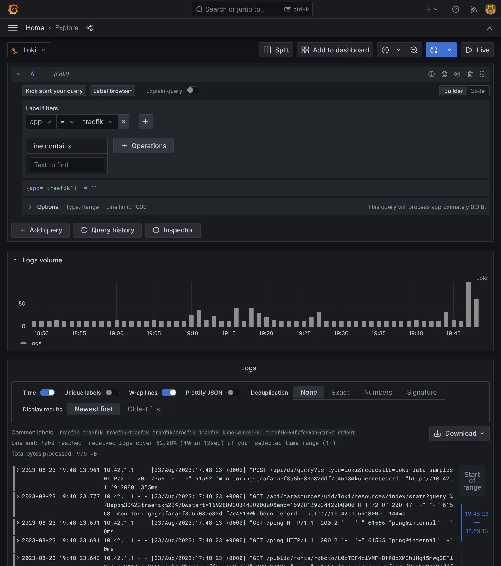Click the Grafana logo icon

(13, 9)
